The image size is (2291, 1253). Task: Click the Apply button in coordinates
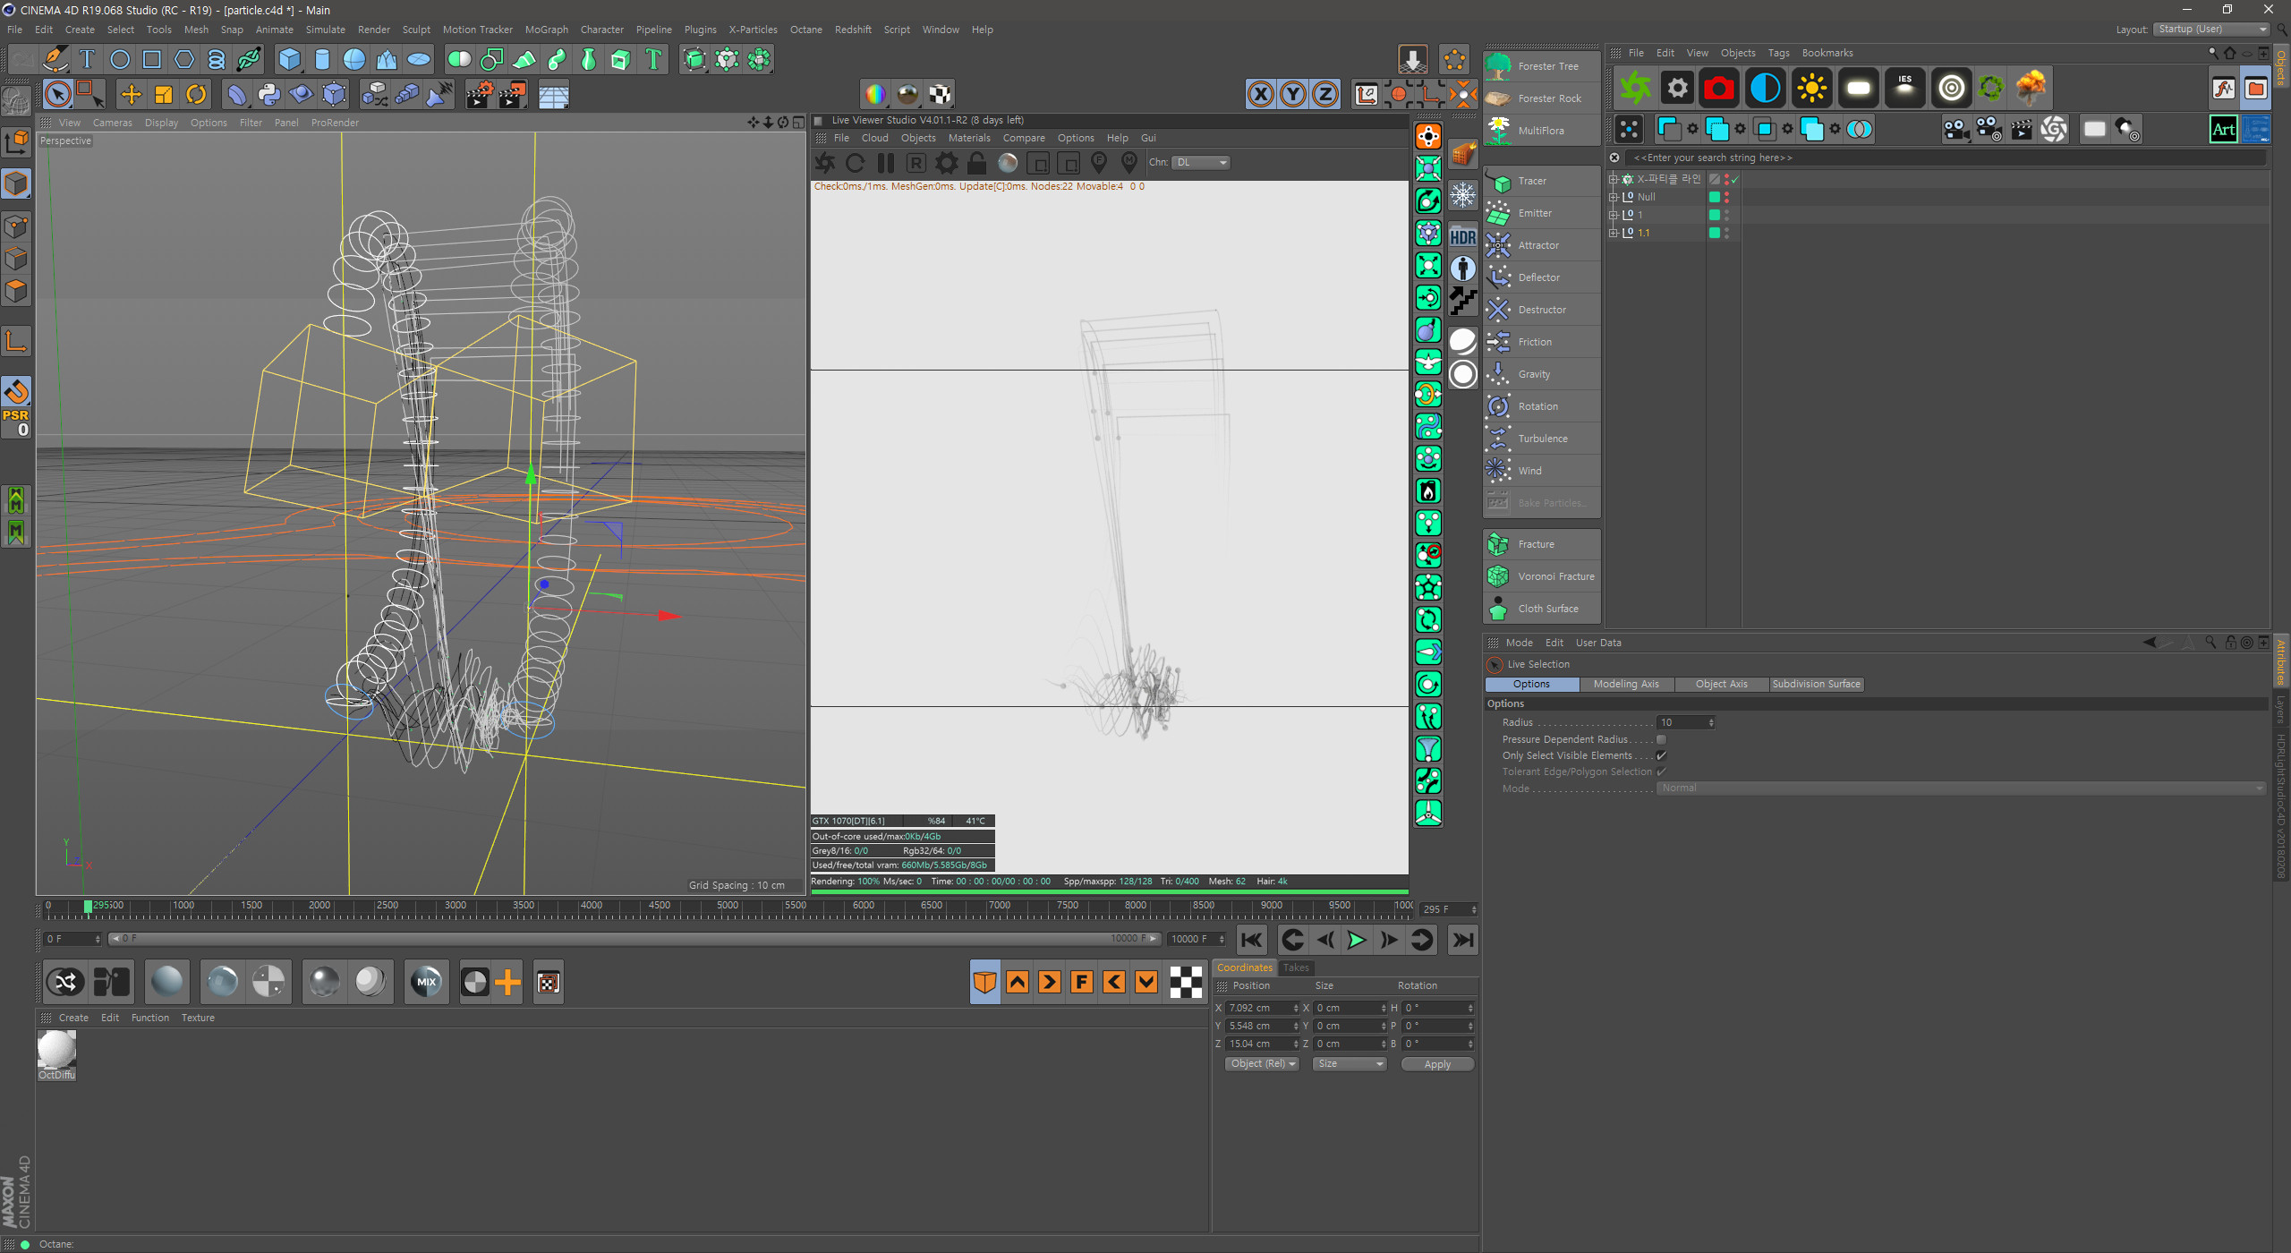[1432, 1063]
